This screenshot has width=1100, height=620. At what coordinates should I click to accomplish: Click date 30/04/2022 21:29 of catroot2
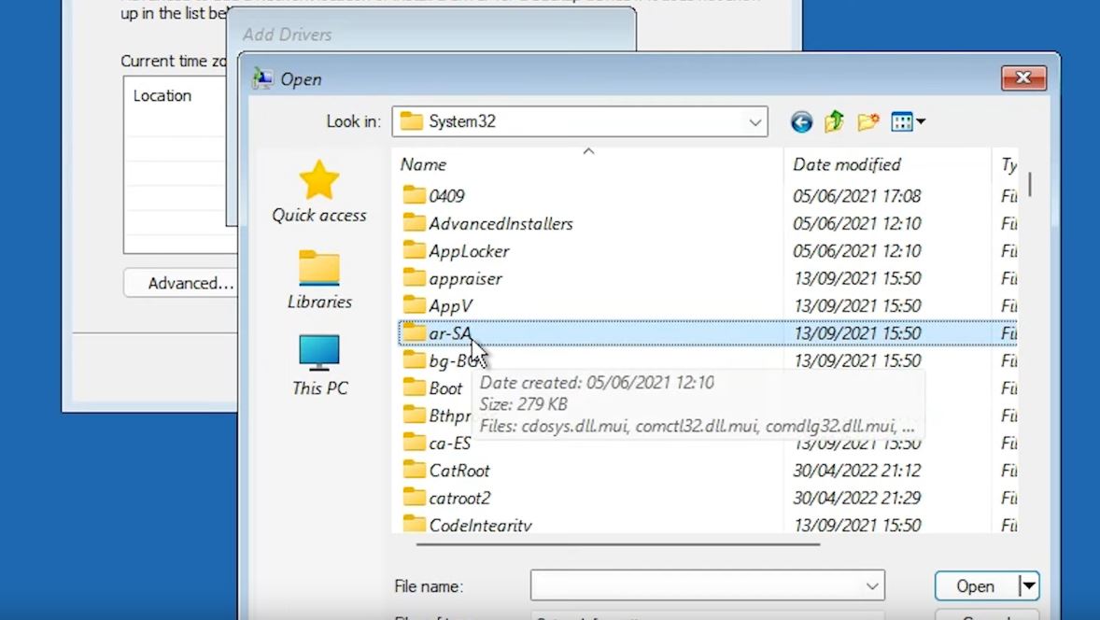click(x=856, y=498)
